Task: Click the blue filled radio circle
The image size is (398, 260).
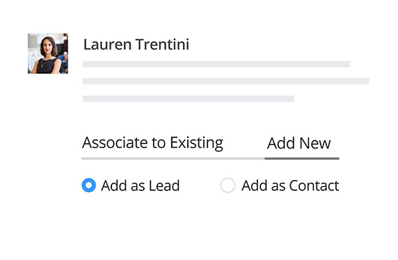Action: (89, 185)
